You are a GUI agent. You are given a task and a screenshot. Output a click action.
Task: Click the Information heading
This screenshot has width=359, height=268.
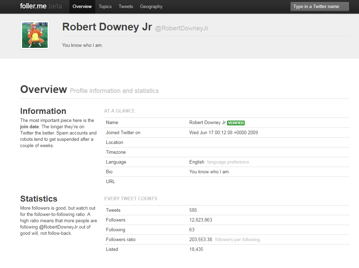point(43,111)
